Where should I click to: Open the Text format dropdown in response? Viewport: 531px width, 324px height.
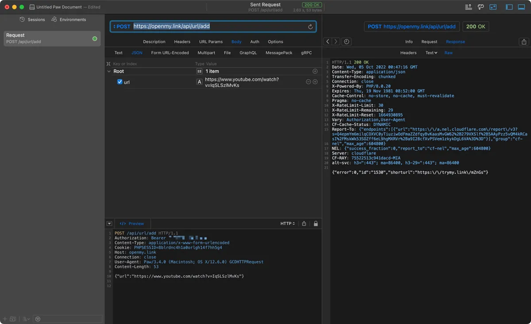(431, 53)
